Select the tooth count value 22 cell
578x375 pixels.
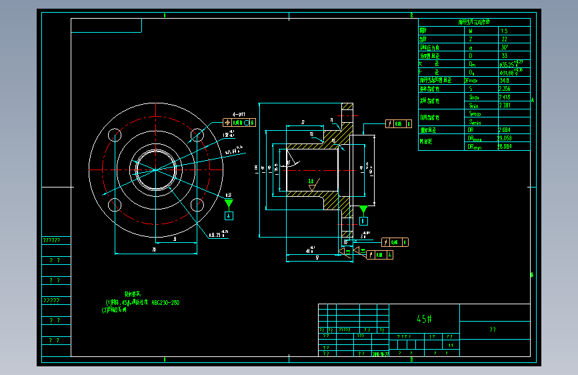coord(514,39)
